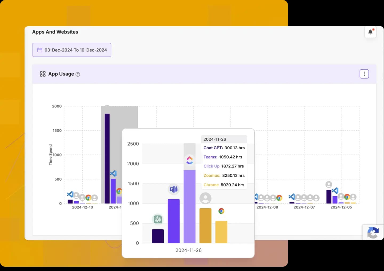384x271 pixels.
Task: Click the calendar icon in the date picker
Action: tap(40, 50)
